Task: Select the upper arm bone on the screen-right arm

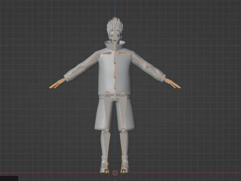Action: pyautogui.click(x=138, y=60)
